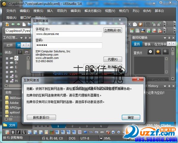Click the radio button form icon
Viewport: 178px width, 143px height.
click(x=119, y=132)
